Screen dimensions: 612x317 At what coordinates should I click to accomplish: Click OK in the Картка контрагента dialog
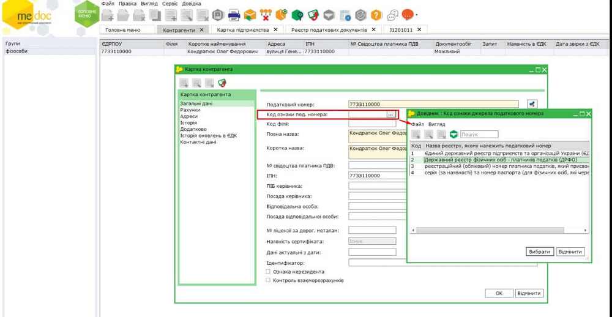499,293
